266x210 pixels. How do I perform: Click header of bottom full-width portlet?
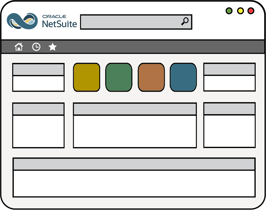coord(134,164)
